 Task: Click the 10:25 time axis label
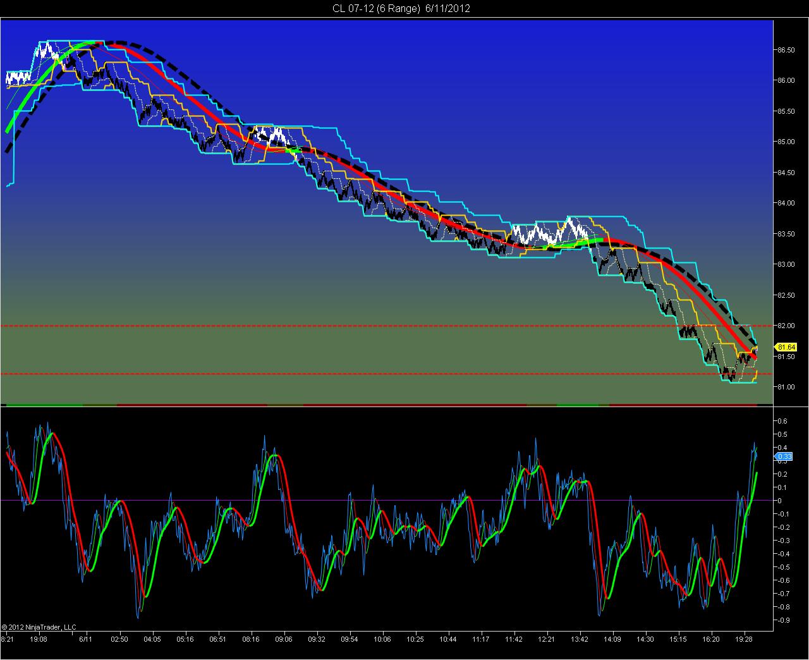415,639
